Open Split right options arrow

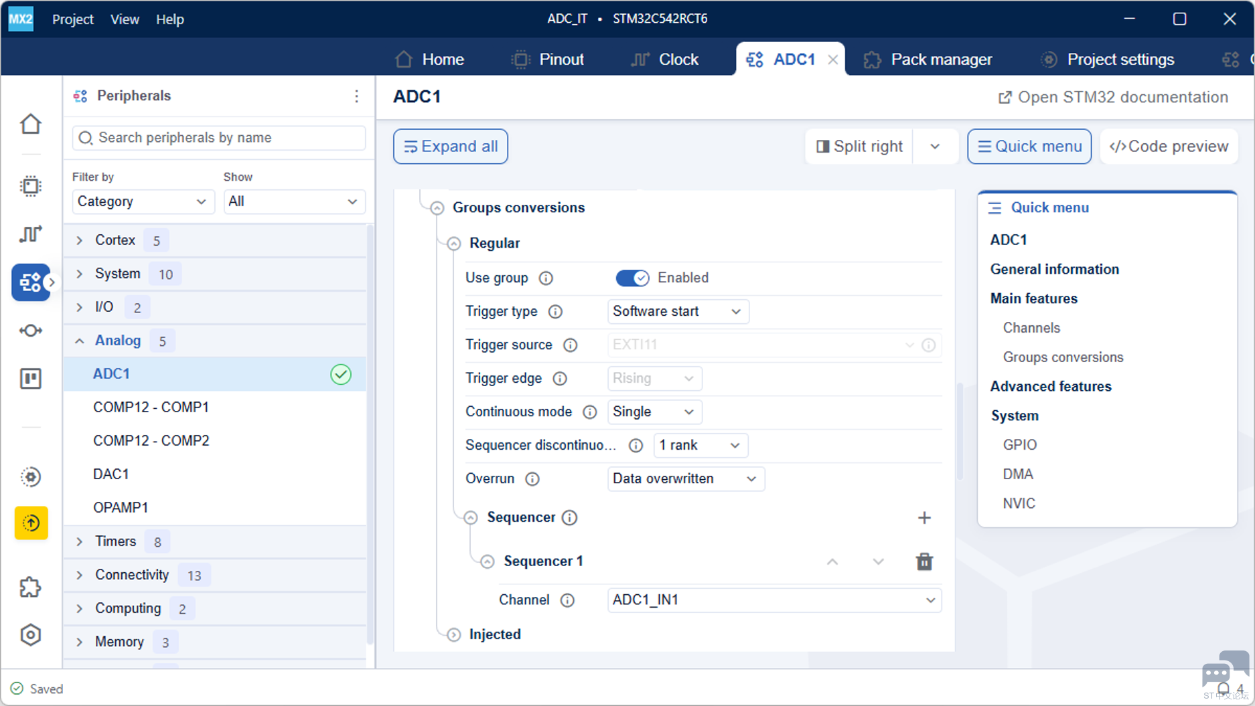(x=935, y=147)
